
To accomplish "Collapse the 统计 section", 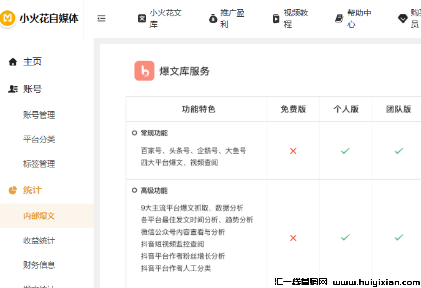I will tap(31, 190).
